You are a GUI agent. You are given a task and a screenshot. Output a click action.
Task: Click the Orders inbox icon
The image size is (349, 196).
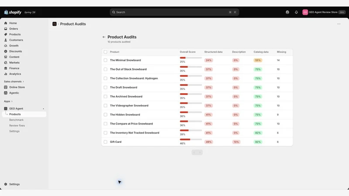tap(6, 29)
